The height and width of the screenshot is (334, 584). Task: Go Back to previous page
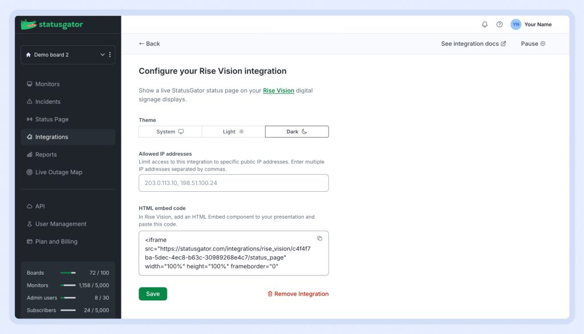[149, 43]
